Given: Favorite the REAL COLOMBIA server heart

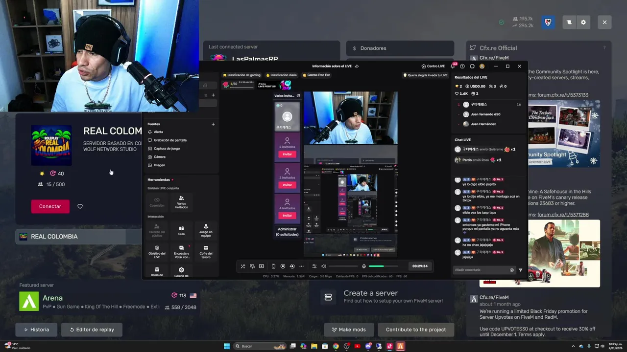Looking at the screenshot, I should (80, 206).
